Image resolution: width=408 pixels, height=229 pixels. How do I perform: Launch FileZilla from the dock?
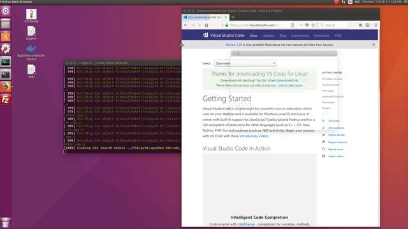click(x=6, y=99)
